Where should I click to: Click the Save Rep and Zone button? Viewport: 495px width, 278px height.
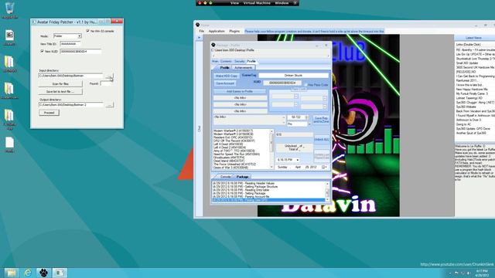(322, 120)
